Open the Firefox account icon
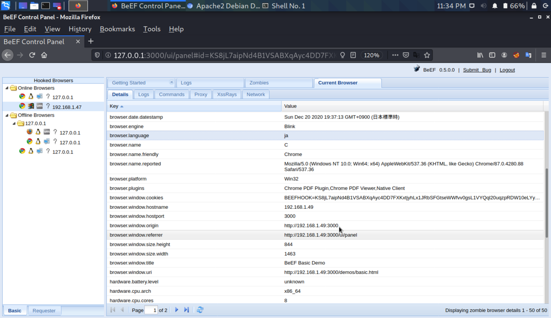Screen dimensions: 551x318 click(504, 55)
